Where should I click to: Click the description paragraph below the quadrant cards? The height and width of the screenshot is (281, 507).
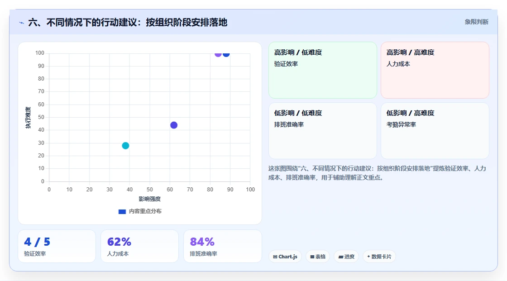(x=377, y=173)
